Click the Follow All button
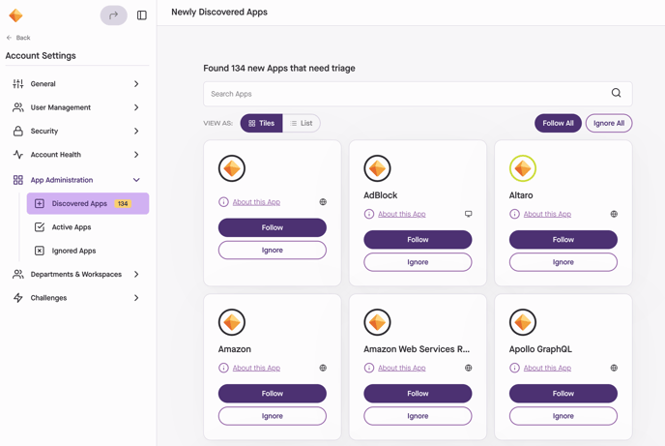665x446 pixels. point(558,123)
